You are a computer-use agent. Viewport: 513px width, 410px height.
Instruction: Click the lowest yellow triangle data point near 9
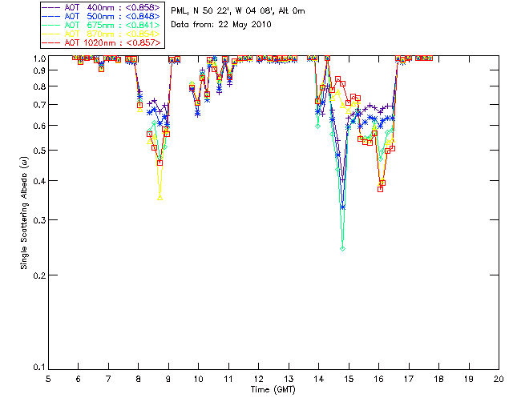160,198
